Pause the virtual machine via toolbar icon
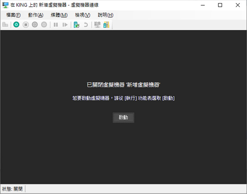This screenshot has width=247, height=194. point(56,25)
